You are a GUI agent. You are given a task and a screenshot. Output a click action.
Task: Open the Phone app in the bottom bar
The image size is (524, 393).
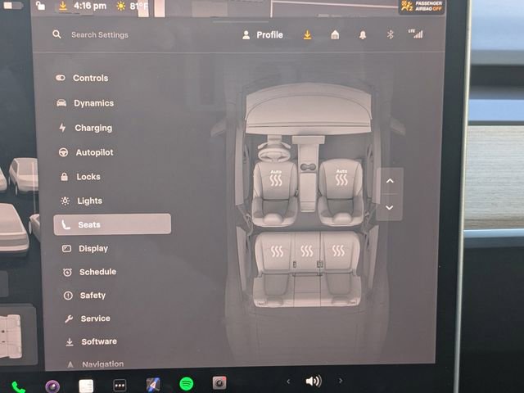tap(18, 387)
